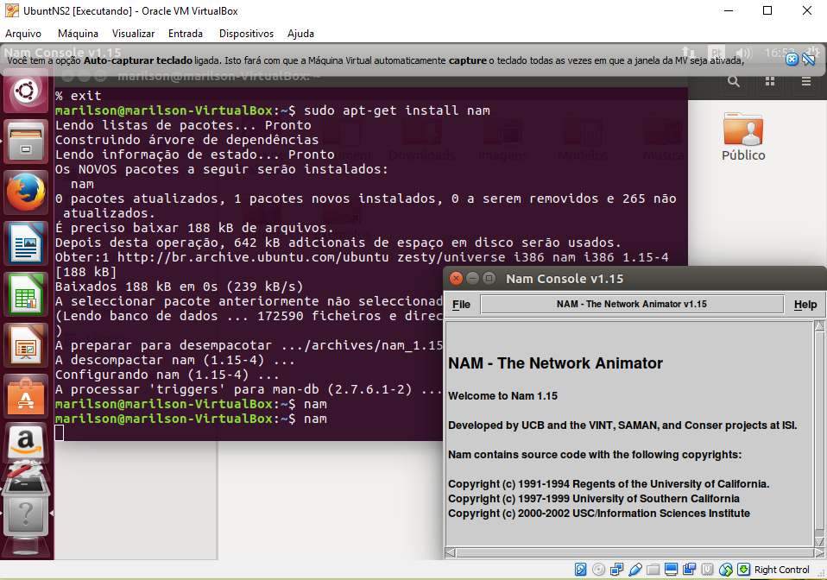Click the 'Nam Console v1.15' title bar

(x=635, y=279)
